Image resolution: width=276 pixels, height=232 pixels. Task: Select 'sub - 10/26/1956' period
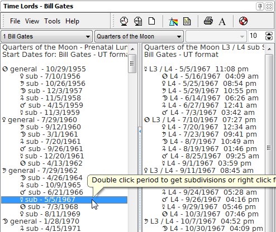point(53,84)
